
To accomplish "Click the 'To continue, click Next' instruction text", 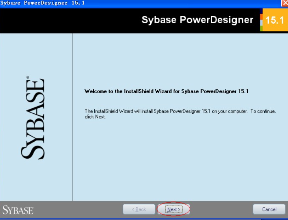I will (x=180, y=114).
